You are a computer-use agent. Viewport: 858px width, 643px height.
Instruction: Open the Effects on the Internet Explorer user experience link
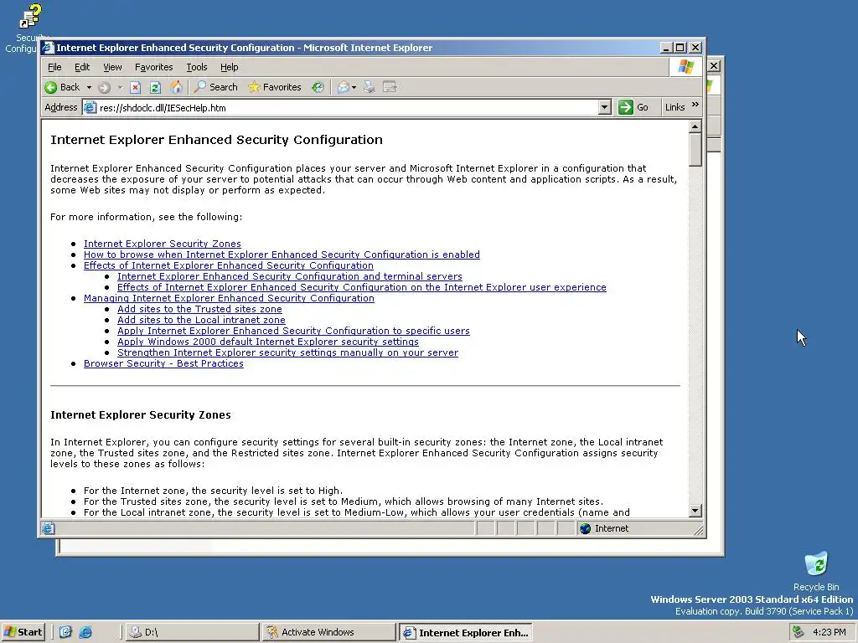[362, 287]
